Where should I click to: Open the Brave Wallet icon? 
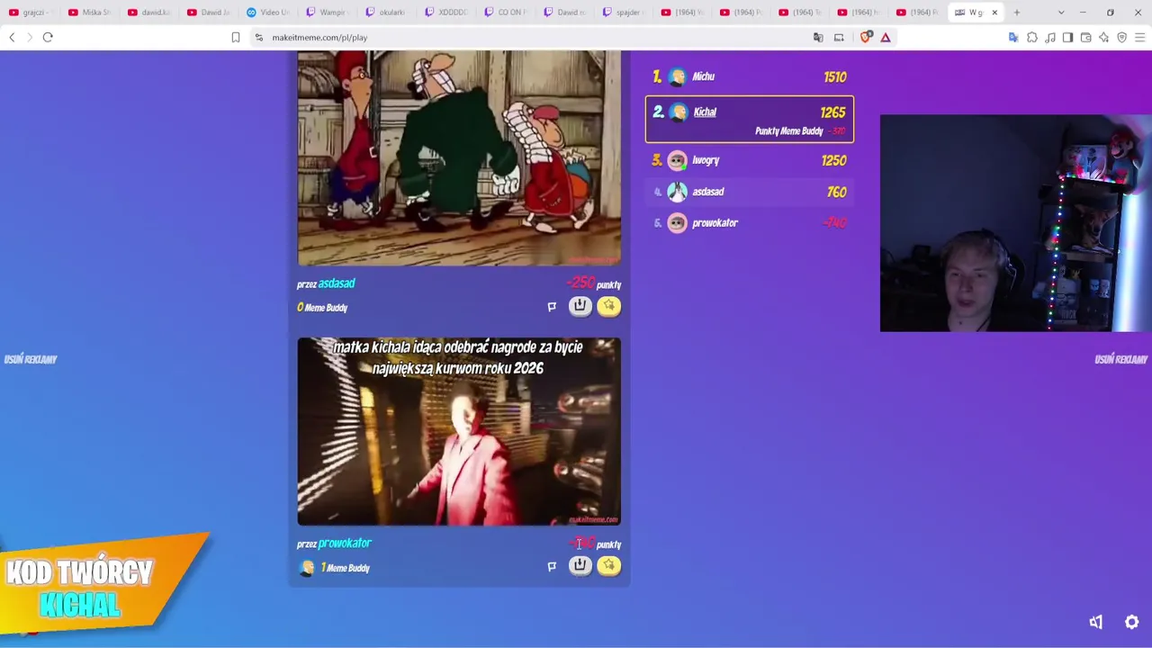pyautogui.click(x=1086, y=37)
